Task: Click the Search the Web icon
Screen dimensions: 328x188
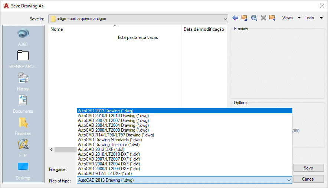Action: 254,18
